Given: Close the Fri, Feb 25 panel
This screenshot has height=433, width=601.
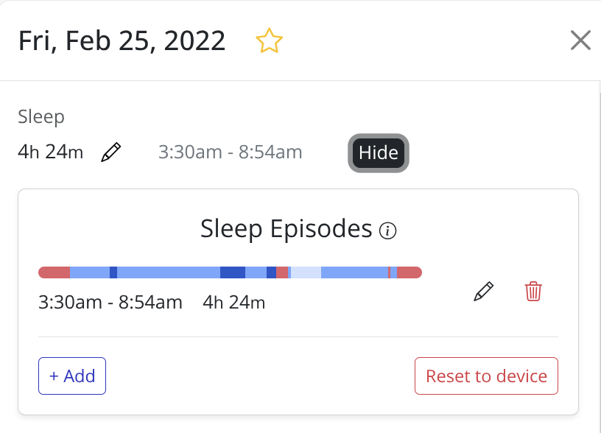Looking at the screenshot, I should click(580, 41).
